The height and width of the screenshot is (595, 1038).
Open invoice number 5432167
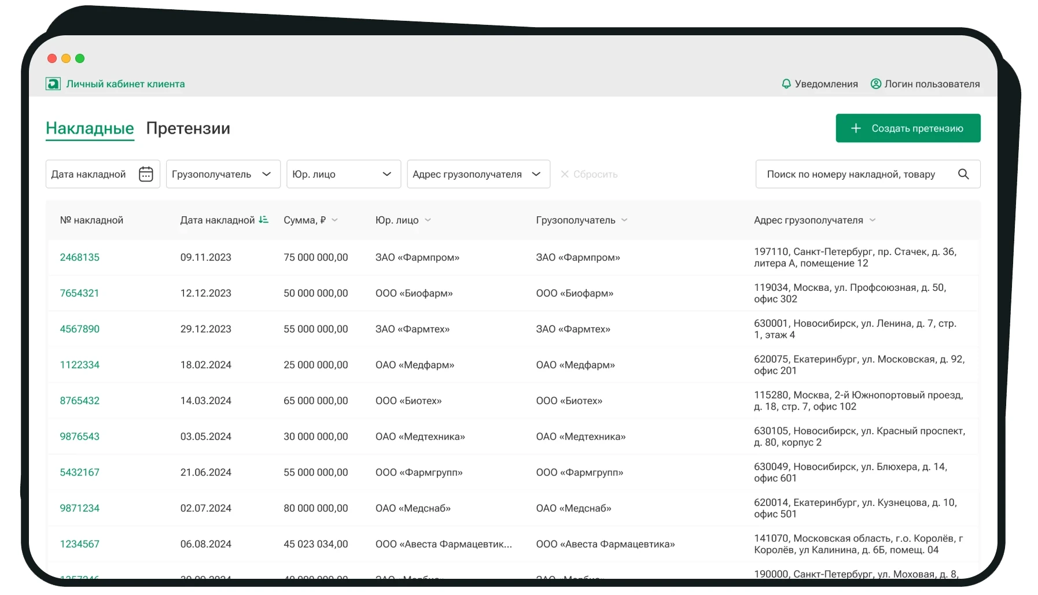point(80,472)
